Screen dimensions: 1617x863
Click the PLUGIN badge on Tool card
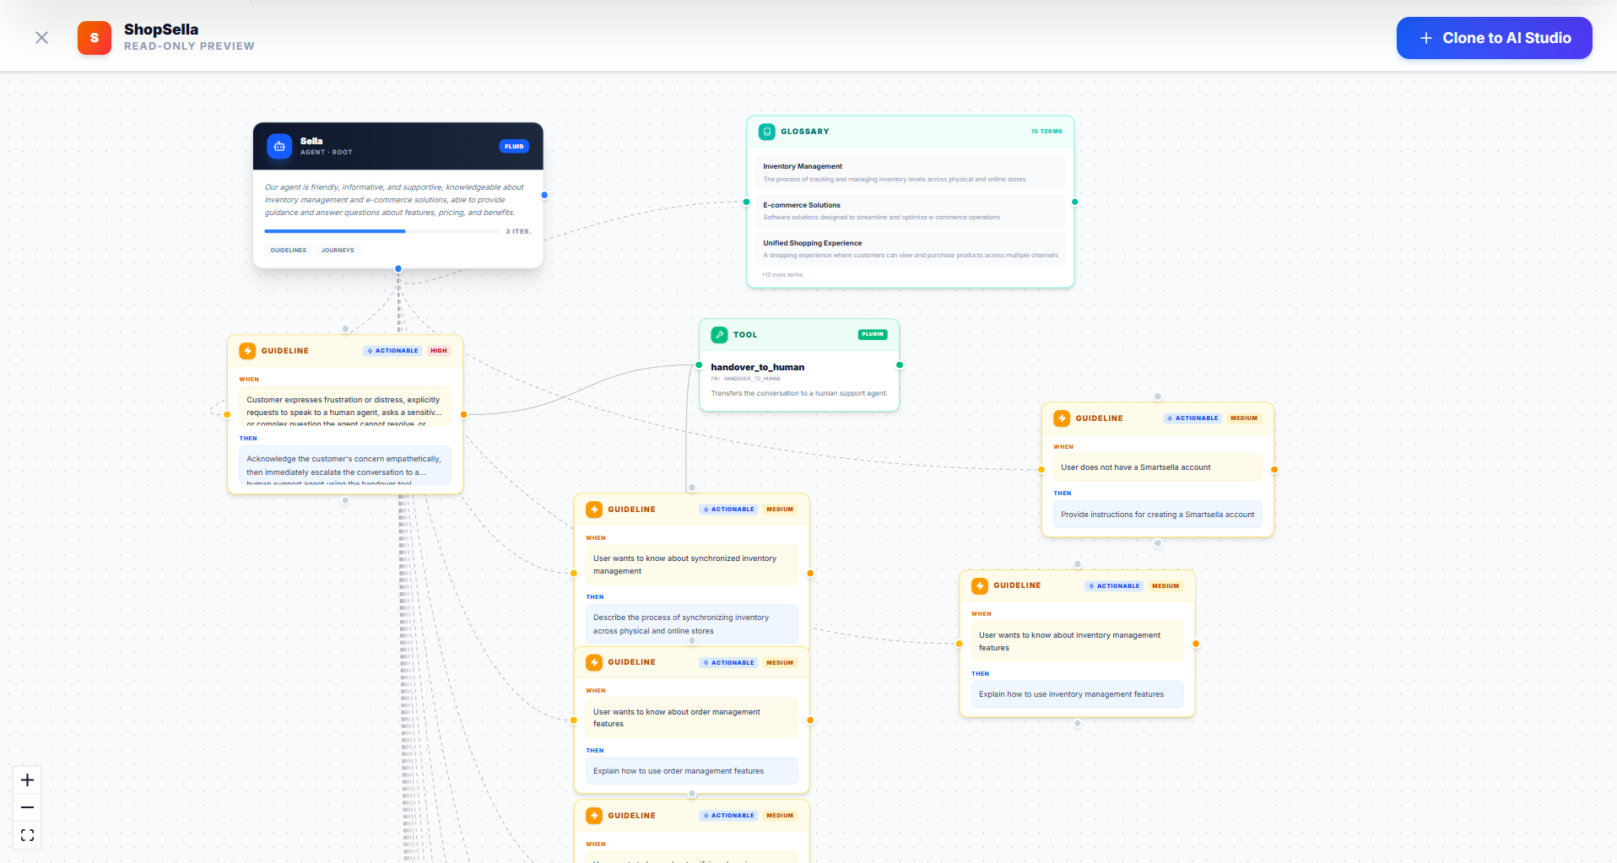[x=873, y=335]
